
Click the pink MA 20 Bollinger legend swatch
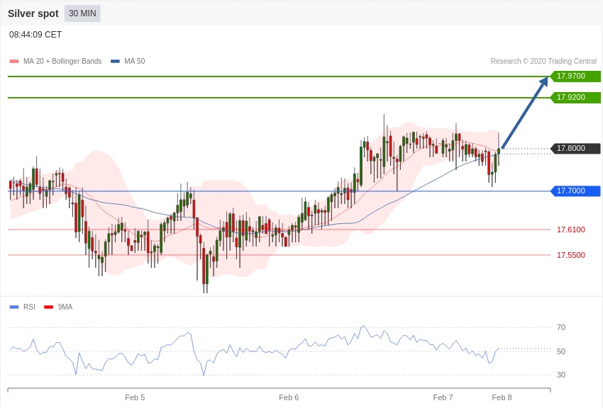coord(14,62)
